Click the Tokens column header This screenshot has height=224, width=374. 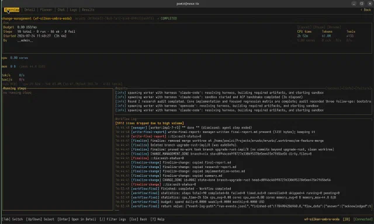[x=327, y=32]
